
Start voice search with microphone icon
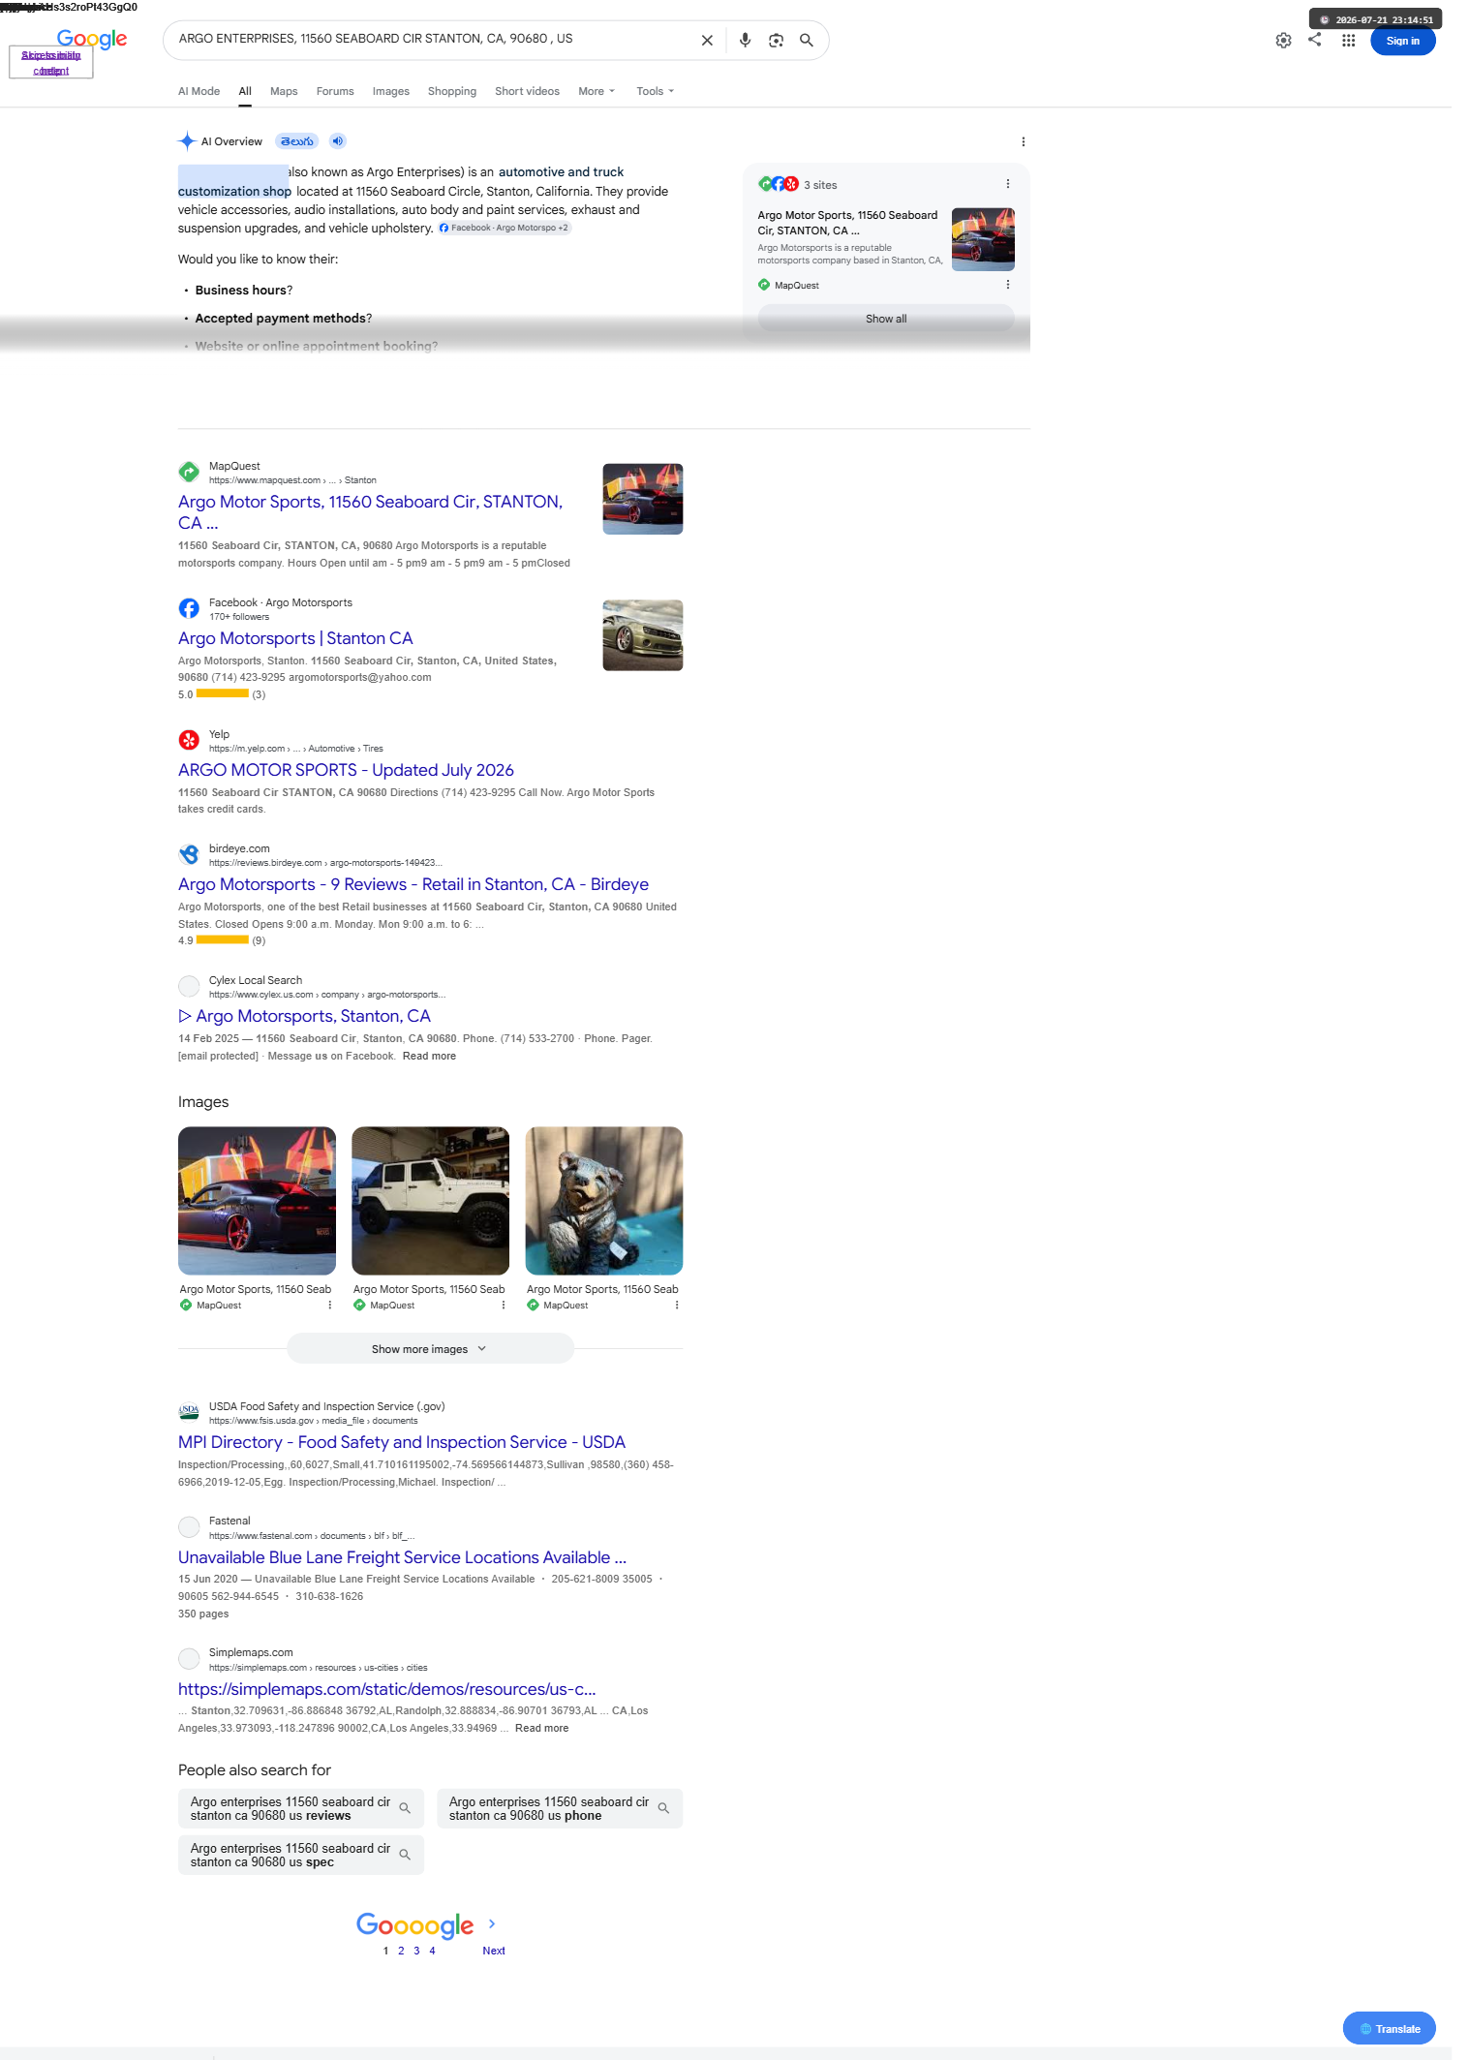tap(745, 41)
